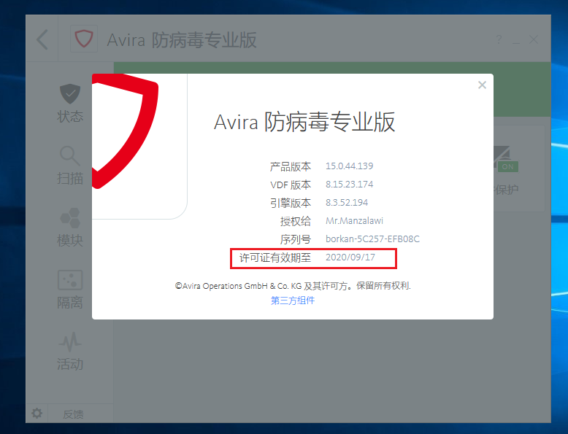Image resolution: width=568 pixels, height=434 pixels.
Task: Open the Modules section in sidebar
Action: [x=70, y=228]
